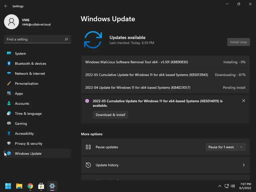Click Install now button
This screenshot has width=256, height=192.
[238, 42]
